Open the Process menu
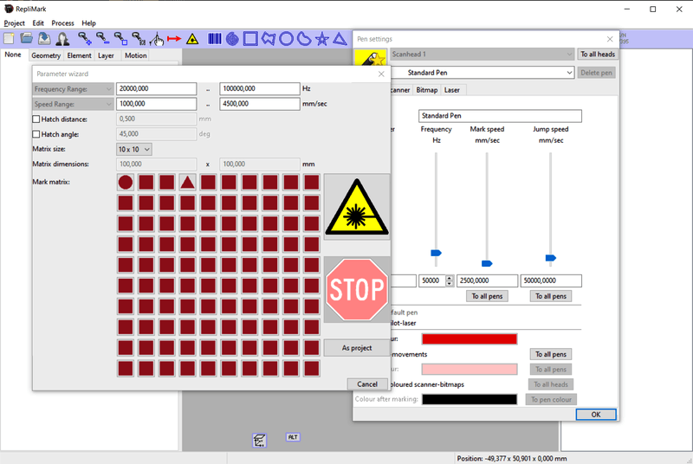693x464 pixels. [62, 23]
